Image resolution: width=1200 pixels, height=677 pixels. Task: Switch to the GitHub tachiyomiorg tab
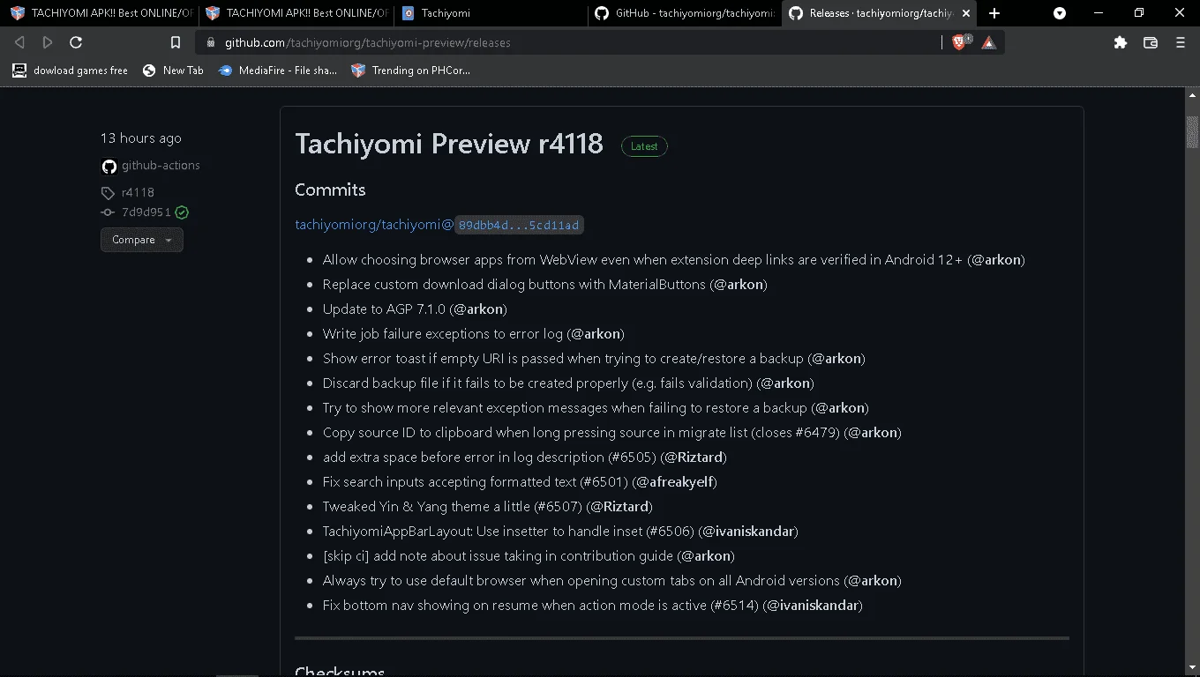tap(684, 13)
